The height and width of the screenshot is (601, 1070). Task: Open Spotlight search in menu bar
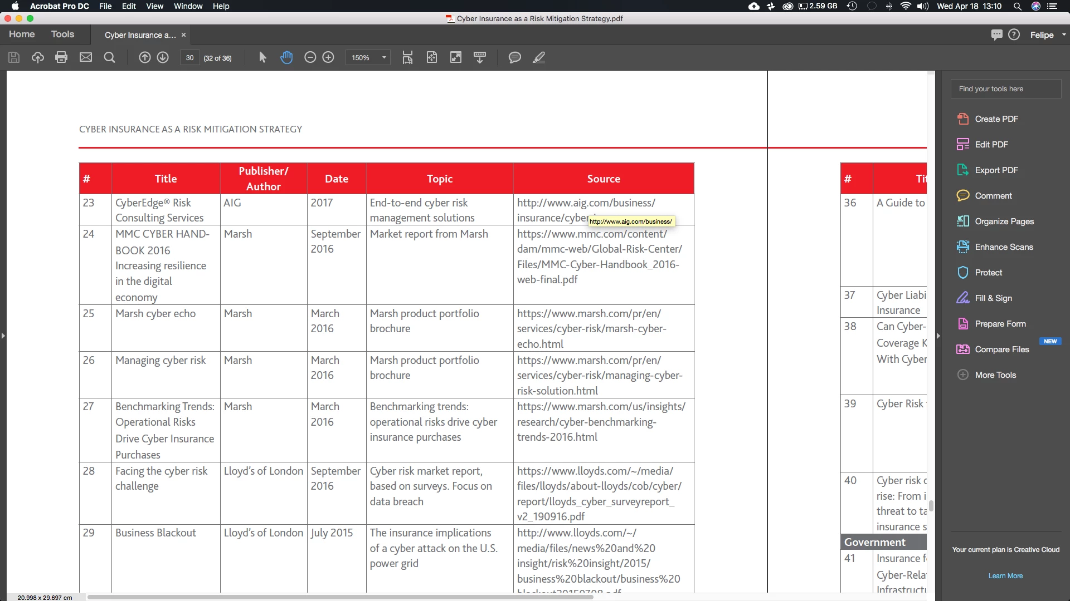[1017, 6]
